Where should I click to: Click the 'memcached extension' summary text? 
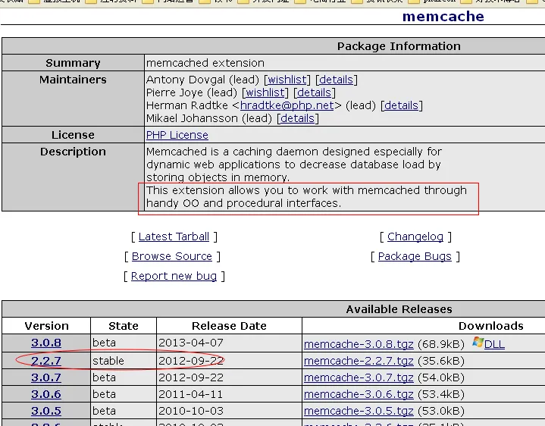pyautogui.click(x=205, y=63)
